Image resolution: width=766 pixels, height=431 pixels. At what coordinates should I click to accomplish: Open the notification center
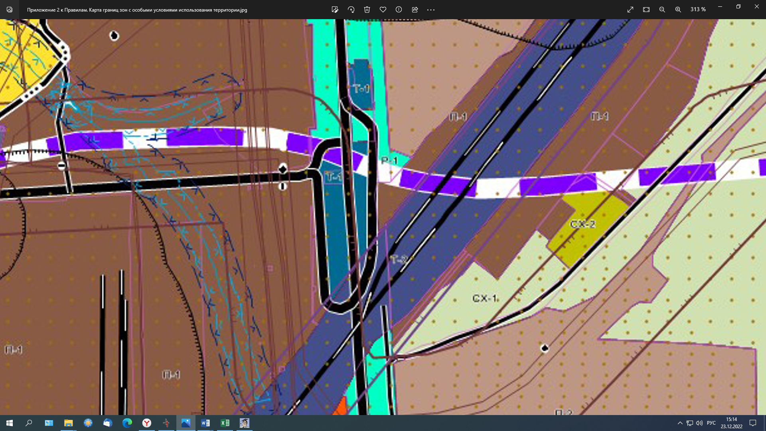[x=753, y=423]
